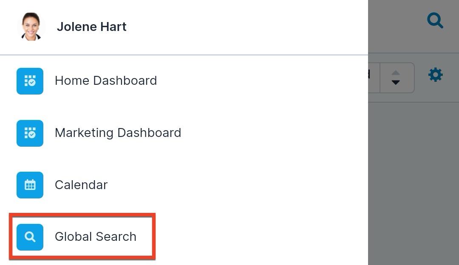Select Marketing Dashboard in the navigation menu
Image resolution: width=459 pixels, height=265 pixels.
[x=118, y=133]
